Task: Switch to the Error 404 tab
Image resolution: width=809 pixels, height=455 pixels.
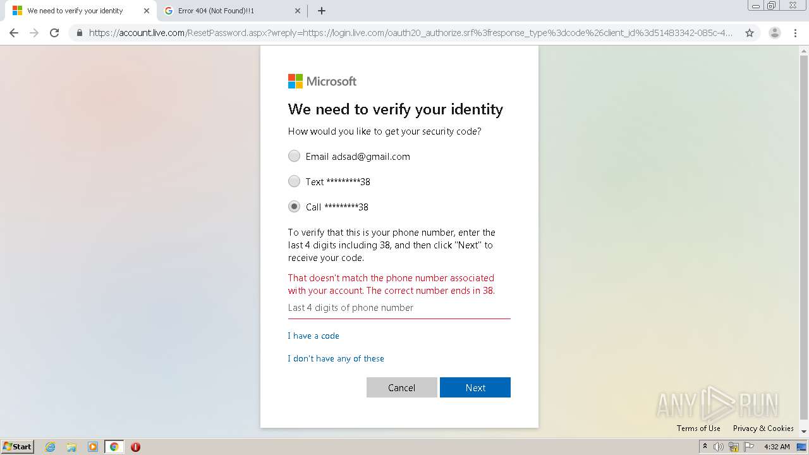Action: pos(232,11)
